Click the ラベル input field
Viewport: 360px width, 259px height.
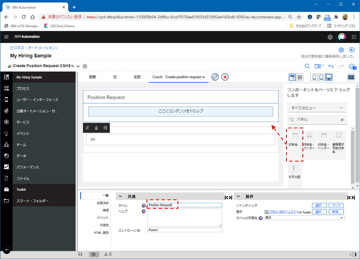(x=185, y=205)
